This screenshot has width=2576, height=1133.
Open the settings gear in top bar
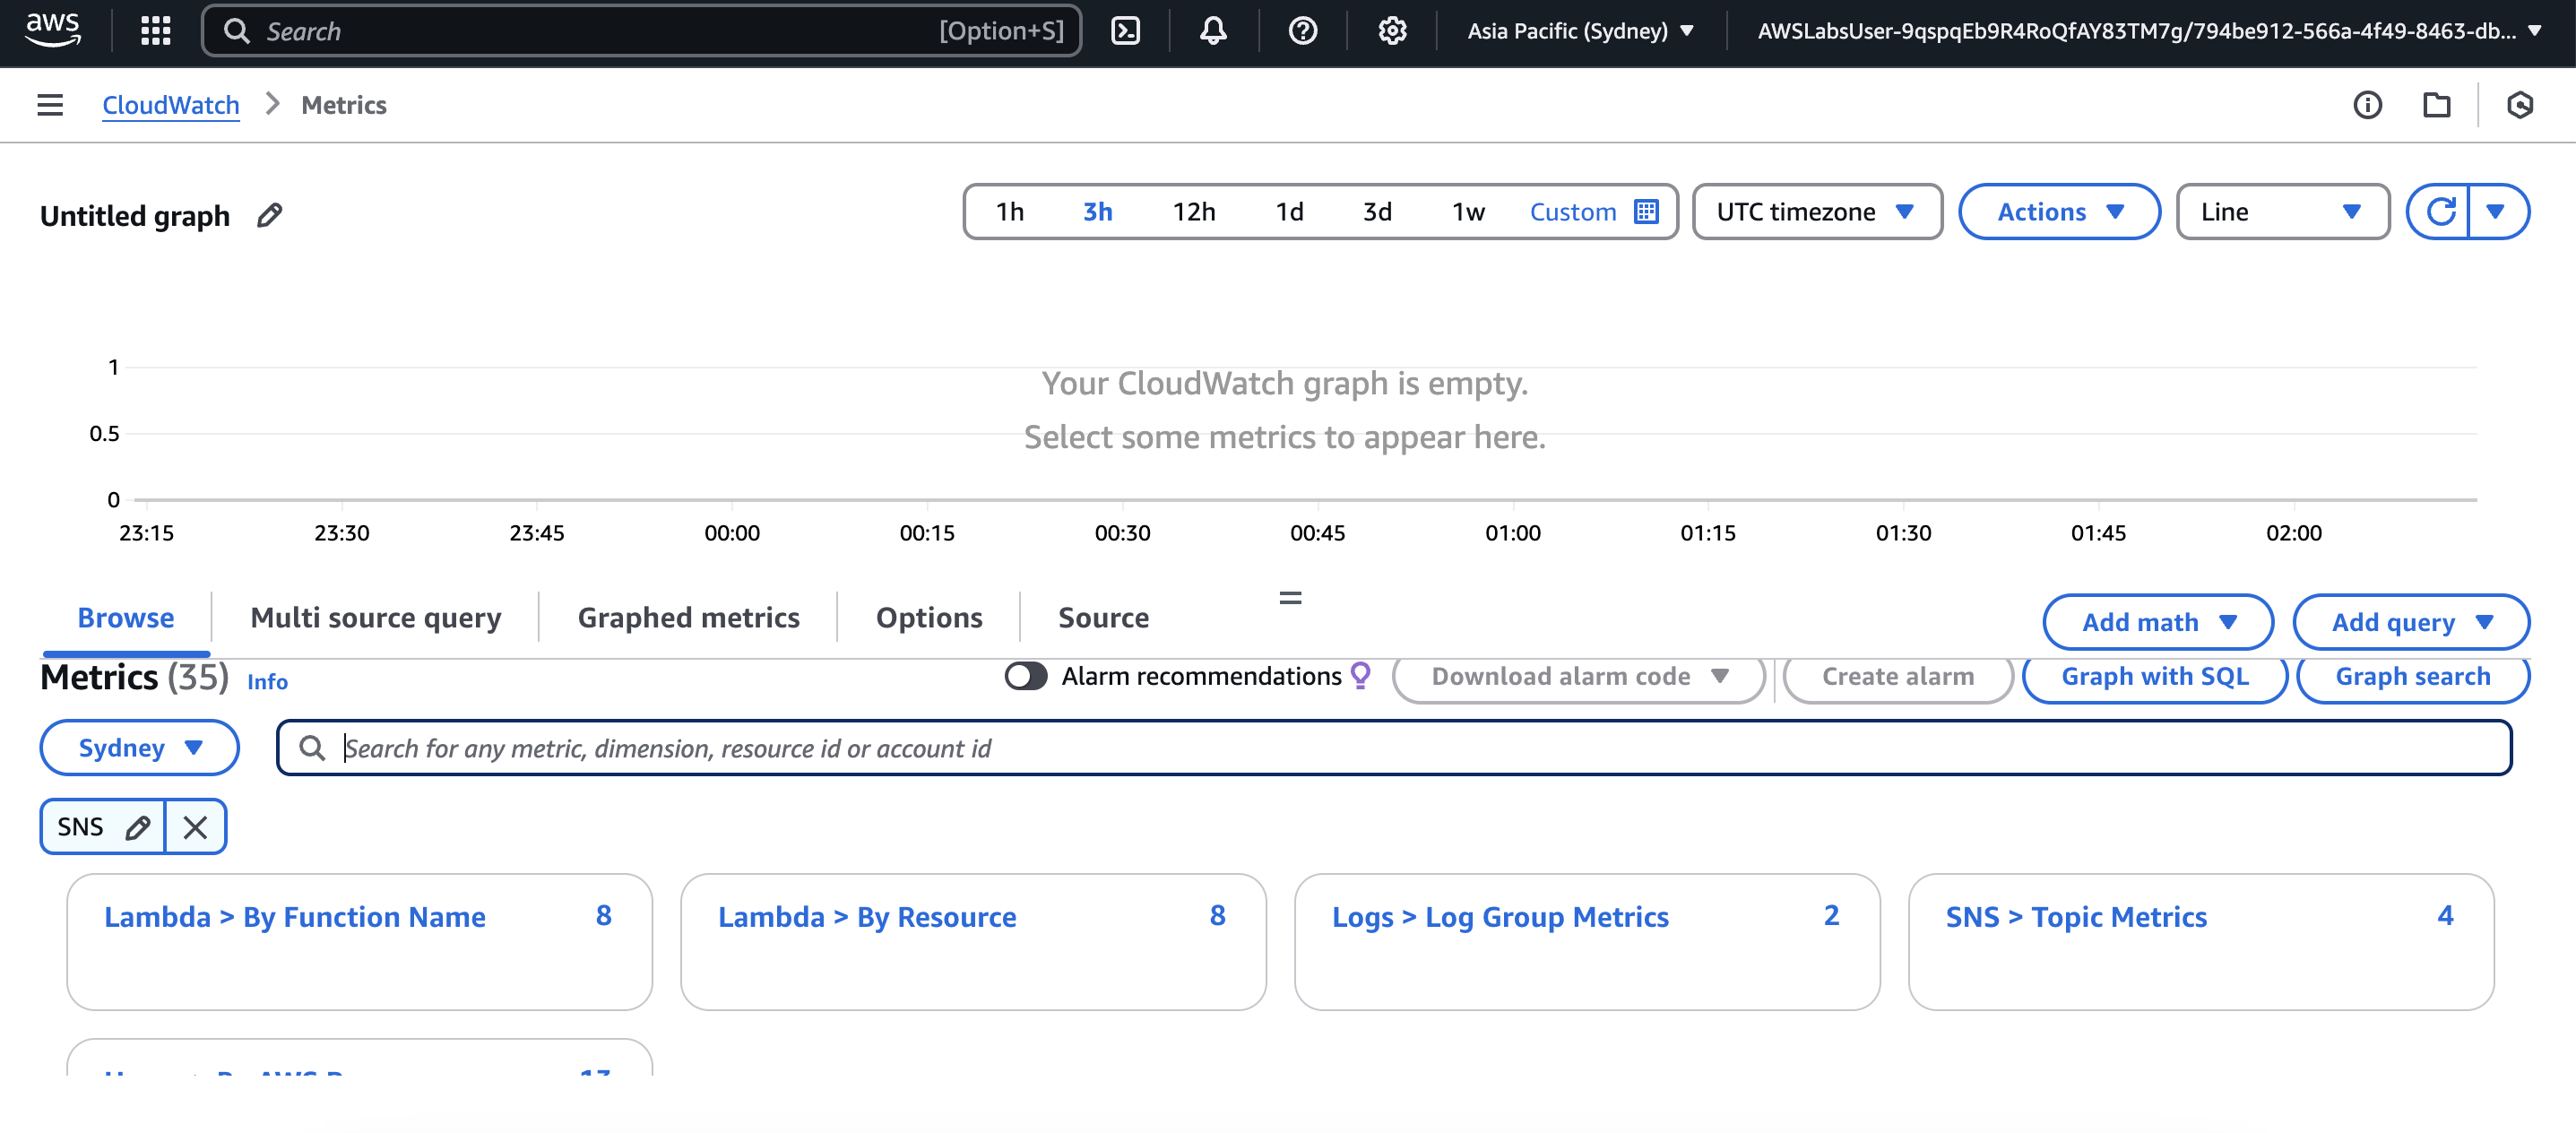[1392, 31]
